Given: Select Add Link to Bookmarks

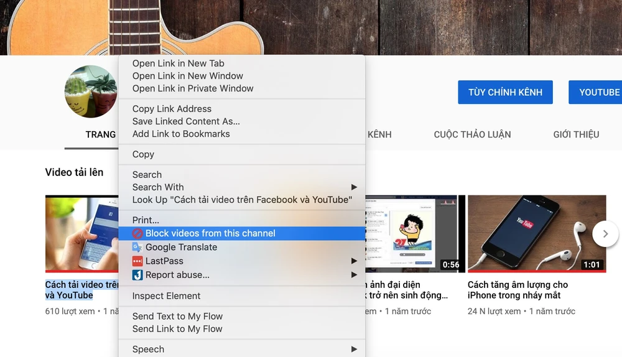Looking at the screenshot, I should coord(241,134).
